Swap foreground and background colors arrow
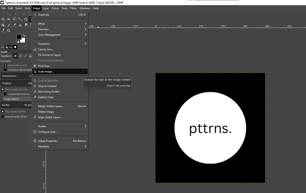This screenshot has height=193, width=306. pos(24,36)
